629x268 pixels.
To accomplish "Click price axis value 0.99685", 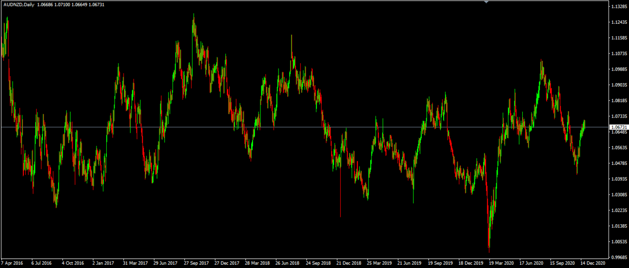I will pos(618,257).
